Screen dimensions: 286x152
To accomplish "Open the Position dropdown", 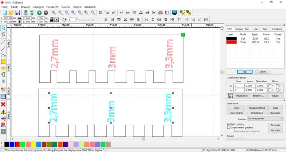I will 265,119.
